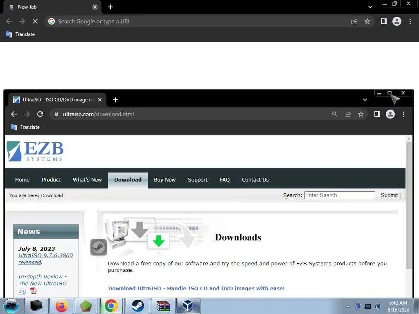Viewport: 419px width, 314px height.
Task: Share the ultraiso.com download page
Action: [x=348, y=114]
